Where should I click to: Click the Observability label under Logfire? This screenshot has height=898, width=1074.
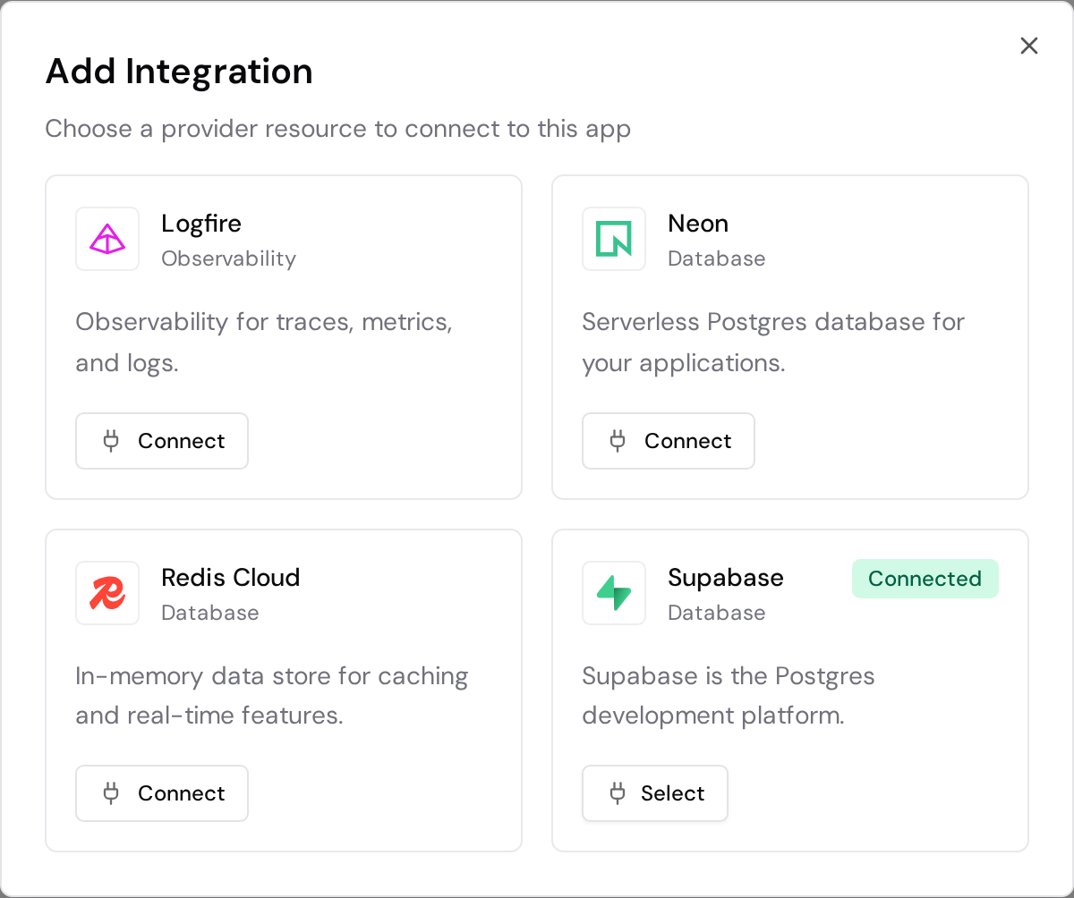point(229,258)
